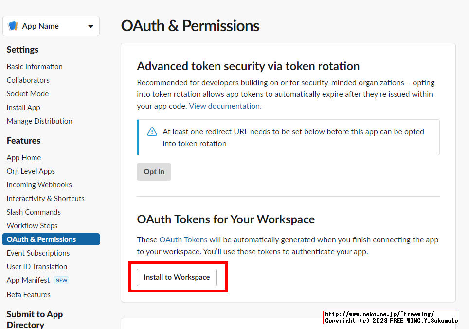
Task: Expand the app switcher at top left
Action: (x=51, y=25)
